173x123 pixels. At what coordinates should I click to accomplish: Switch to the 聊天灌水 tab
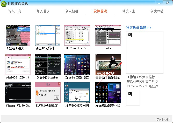point(43,11)
